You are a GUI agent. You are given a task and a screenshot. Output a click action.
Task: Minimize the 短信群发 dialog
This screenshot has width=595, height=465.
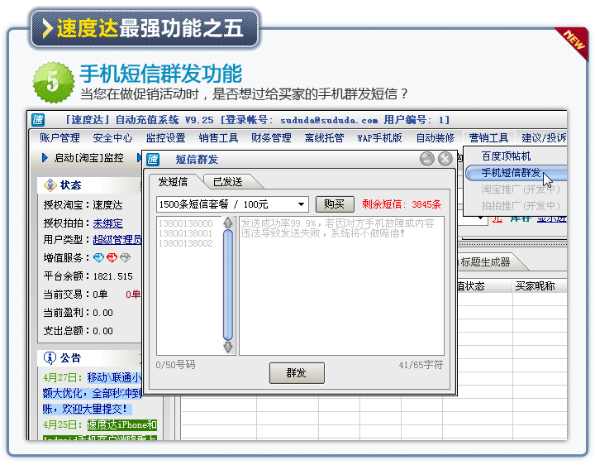tap(427, 159)
